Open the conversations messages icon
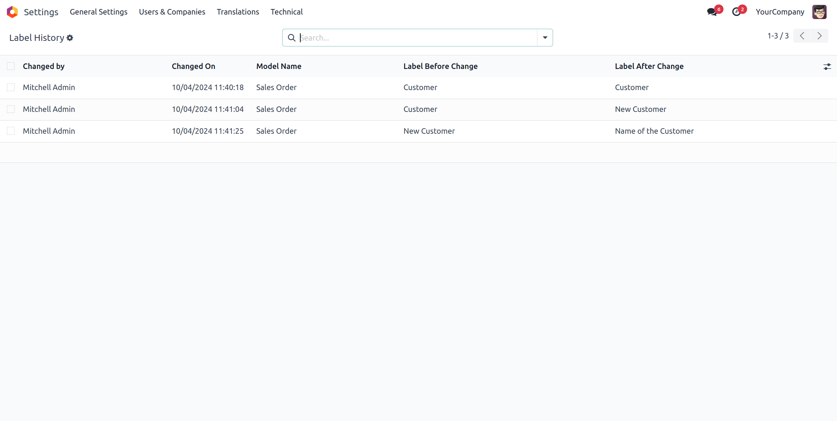Viewport: 837px width, 421px height. (712, 12)
